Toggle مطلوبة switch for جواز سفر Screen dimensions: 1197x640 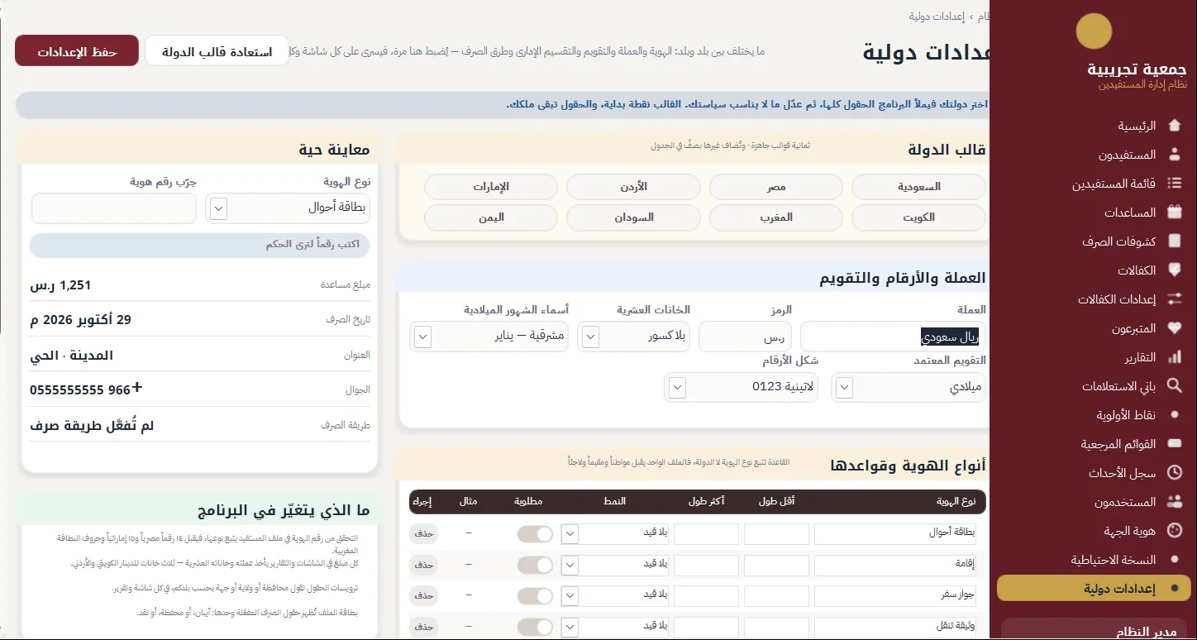pos(535,595)
